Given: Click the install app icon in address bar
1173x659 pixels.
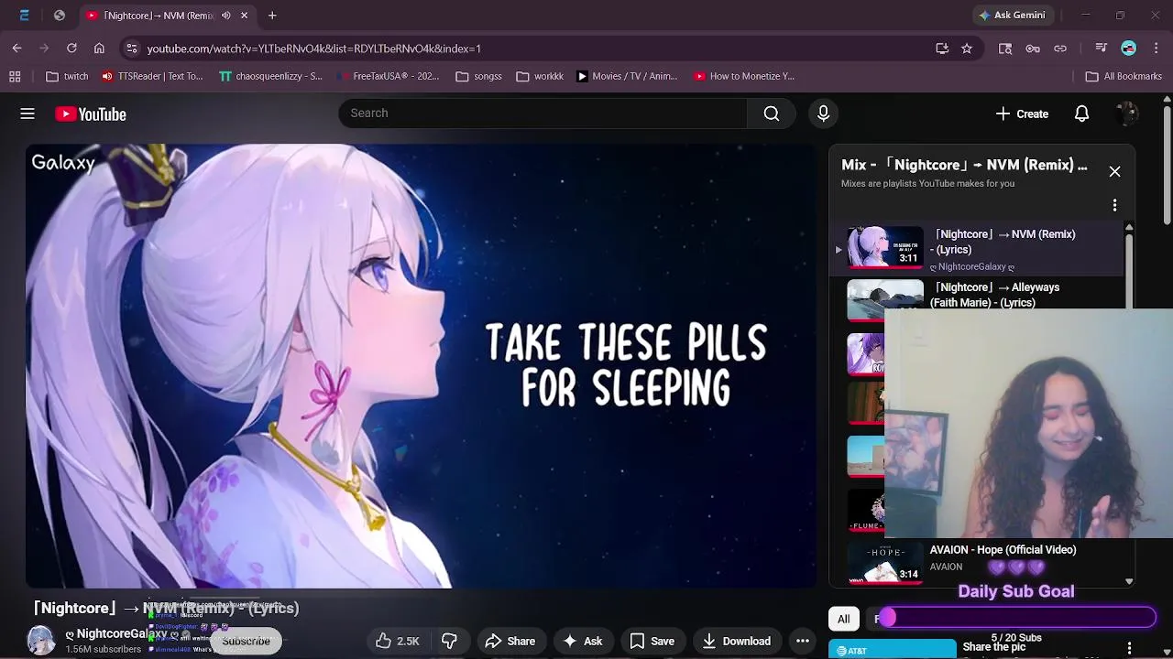Looking at the screenshot, I should click(942, 49).
